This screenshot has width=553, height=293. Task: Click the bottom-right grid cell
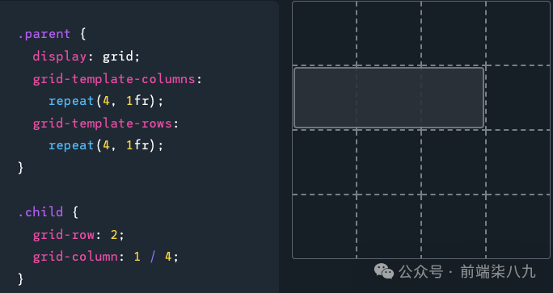517,227
